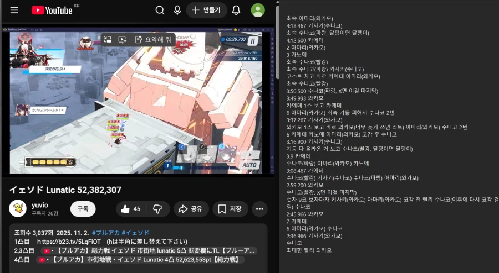Screen dimensions: 499x273
Task: Open the YouTube hamburger guide menu
Action: pos(14,10)
